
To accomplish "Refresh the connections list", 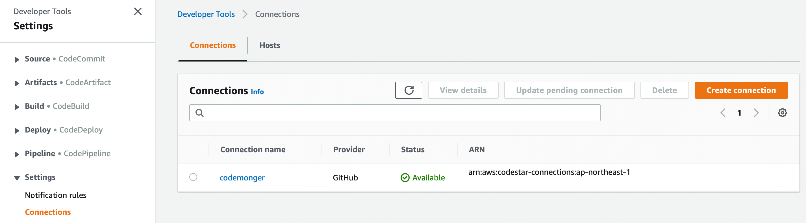I will 409,90.
